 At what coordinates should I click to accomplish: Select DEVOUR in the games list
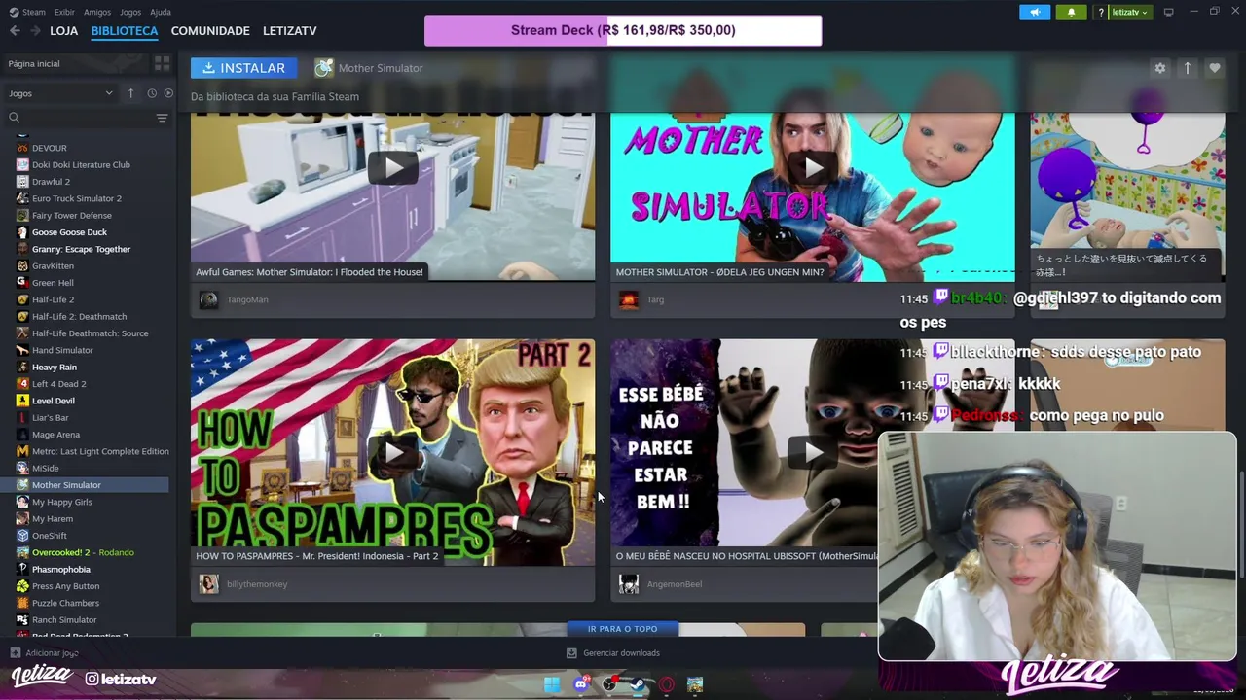pos(49,148)
